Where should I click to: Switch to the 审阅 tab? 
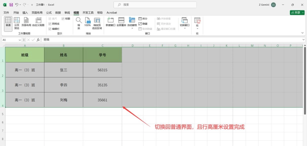67,13
